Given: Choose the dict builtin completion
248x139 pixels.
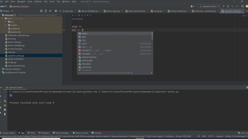Looking at the screenshot, I should 115,44.
